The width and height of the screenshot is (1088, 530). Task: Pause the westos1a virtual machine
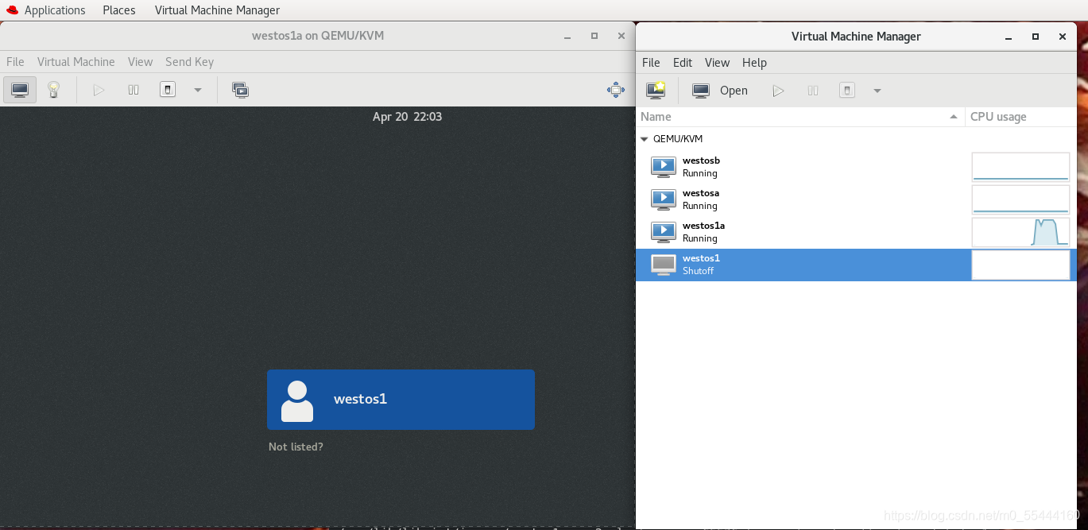coord(134,90)
